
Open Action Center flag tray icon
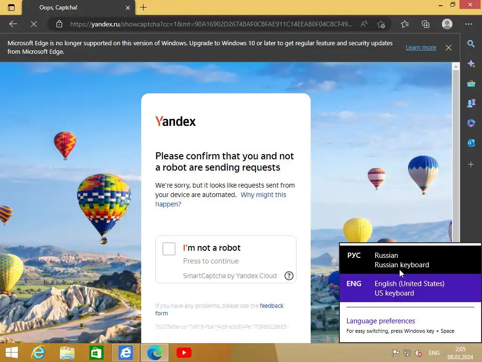click(395, 353)
